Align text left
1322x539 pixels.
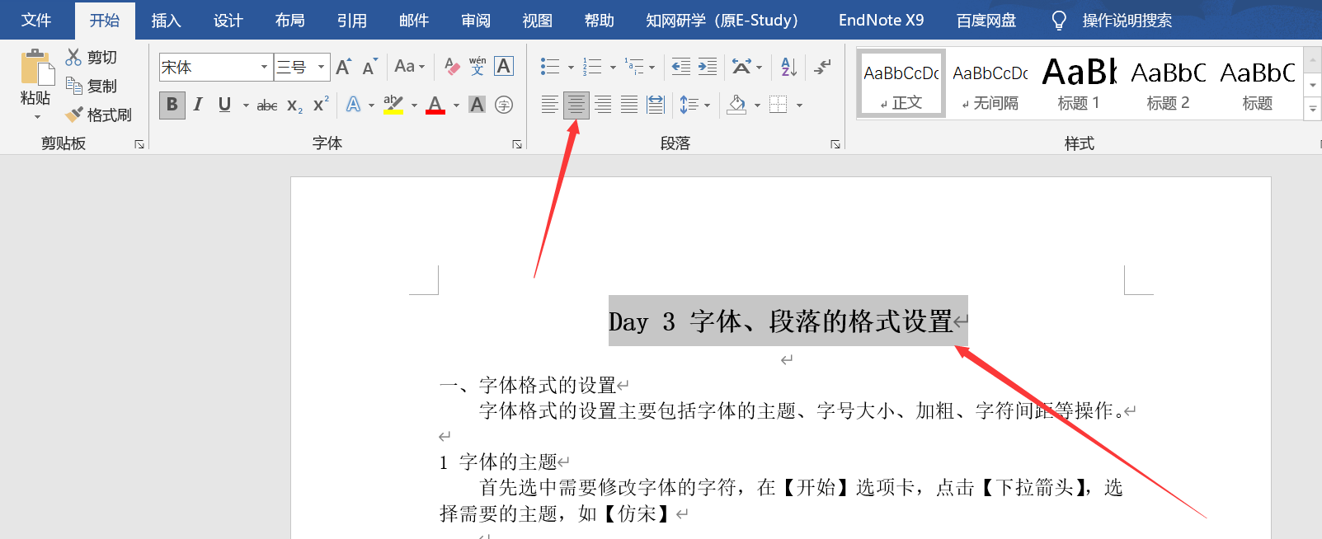pos(549,105)
